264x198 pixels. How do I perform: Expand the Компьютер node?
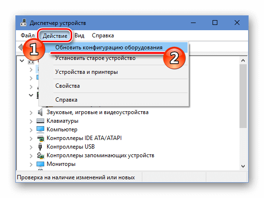click(x=31, y=130)
